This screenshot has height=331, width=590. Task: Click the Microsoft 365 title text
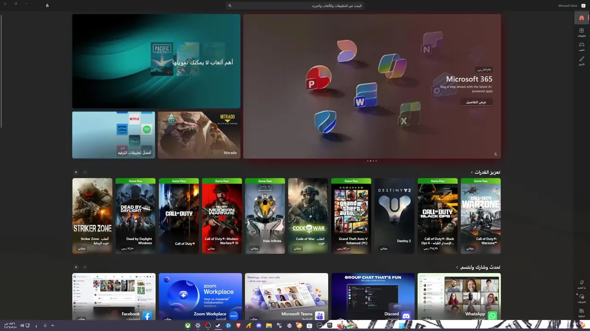click(x=469, y=79)
